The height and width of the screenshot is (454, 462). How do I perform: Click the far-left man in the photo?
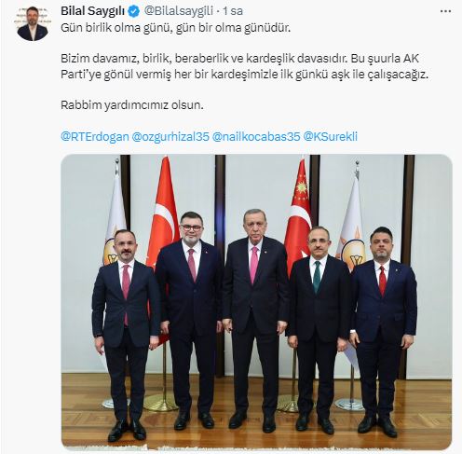pyautogui.click(x=126, y=336)
